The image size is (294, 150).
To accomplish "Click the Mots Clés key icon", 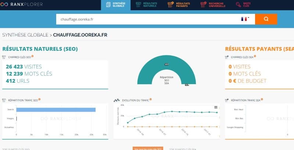I will pyautogui.click(x=238, y=5).
